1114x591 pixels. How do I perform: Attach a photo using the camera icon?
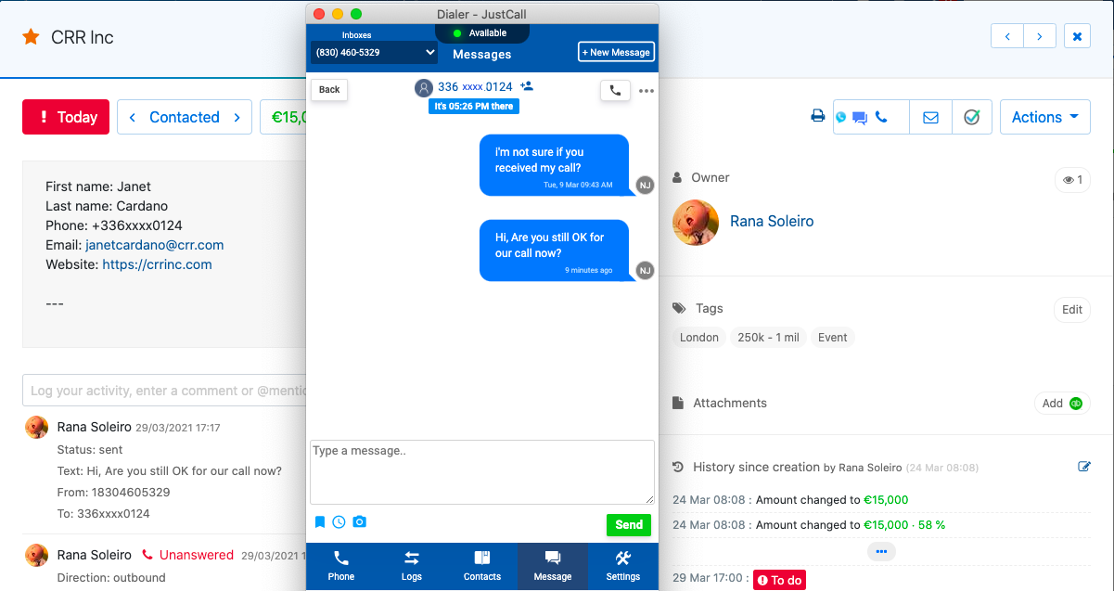click(x=360, y=522)
